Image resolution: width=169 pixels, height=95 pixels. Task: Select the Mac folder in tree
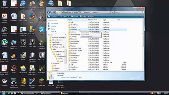click(55, 49)
